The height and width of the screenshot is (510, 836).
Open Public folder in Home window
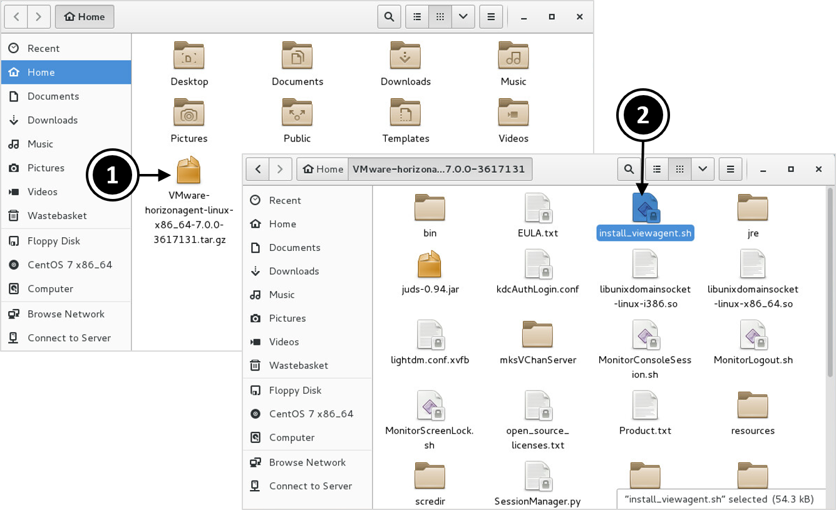click(297, 113)
